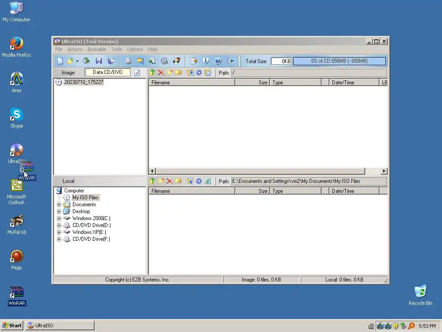Screen dimensions: 442x332
Task: Select the Computer node in Local tree
Action: pos(74,191)
